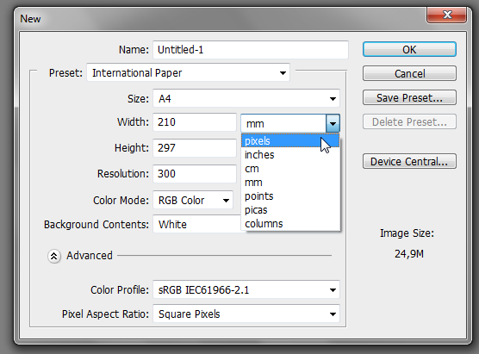This screenshot has width=479, height=354.
Task: Open the Pixel Aspect Ratio dropdown
Action: pos(246,314)
